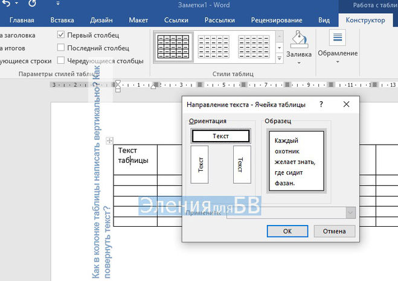Viewport: 398px width, 281px height.
Task: Open the Обрамление dropdown arrow
Action: [x=338, y=62]
